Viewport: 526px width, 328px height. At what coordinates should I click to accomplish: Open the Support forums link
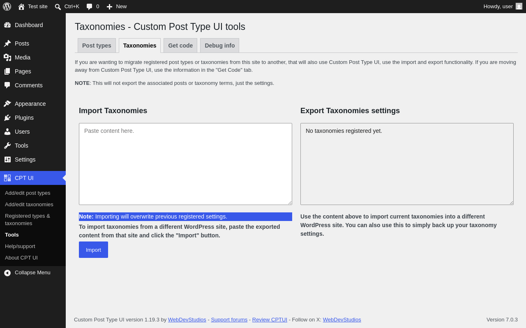(229, 320)
